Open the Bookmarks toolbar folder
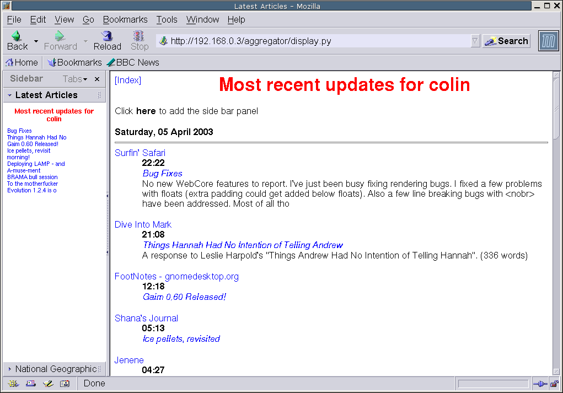 pos(74,62)
